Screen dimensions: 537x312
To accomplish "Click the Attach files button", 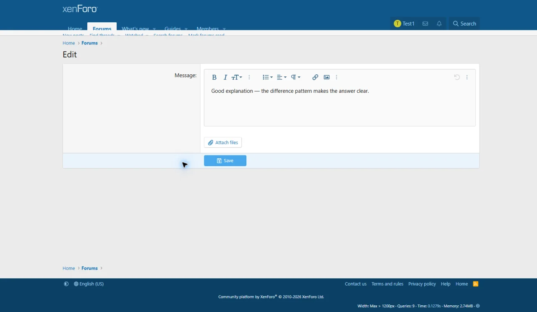I will tap(223, 142).
